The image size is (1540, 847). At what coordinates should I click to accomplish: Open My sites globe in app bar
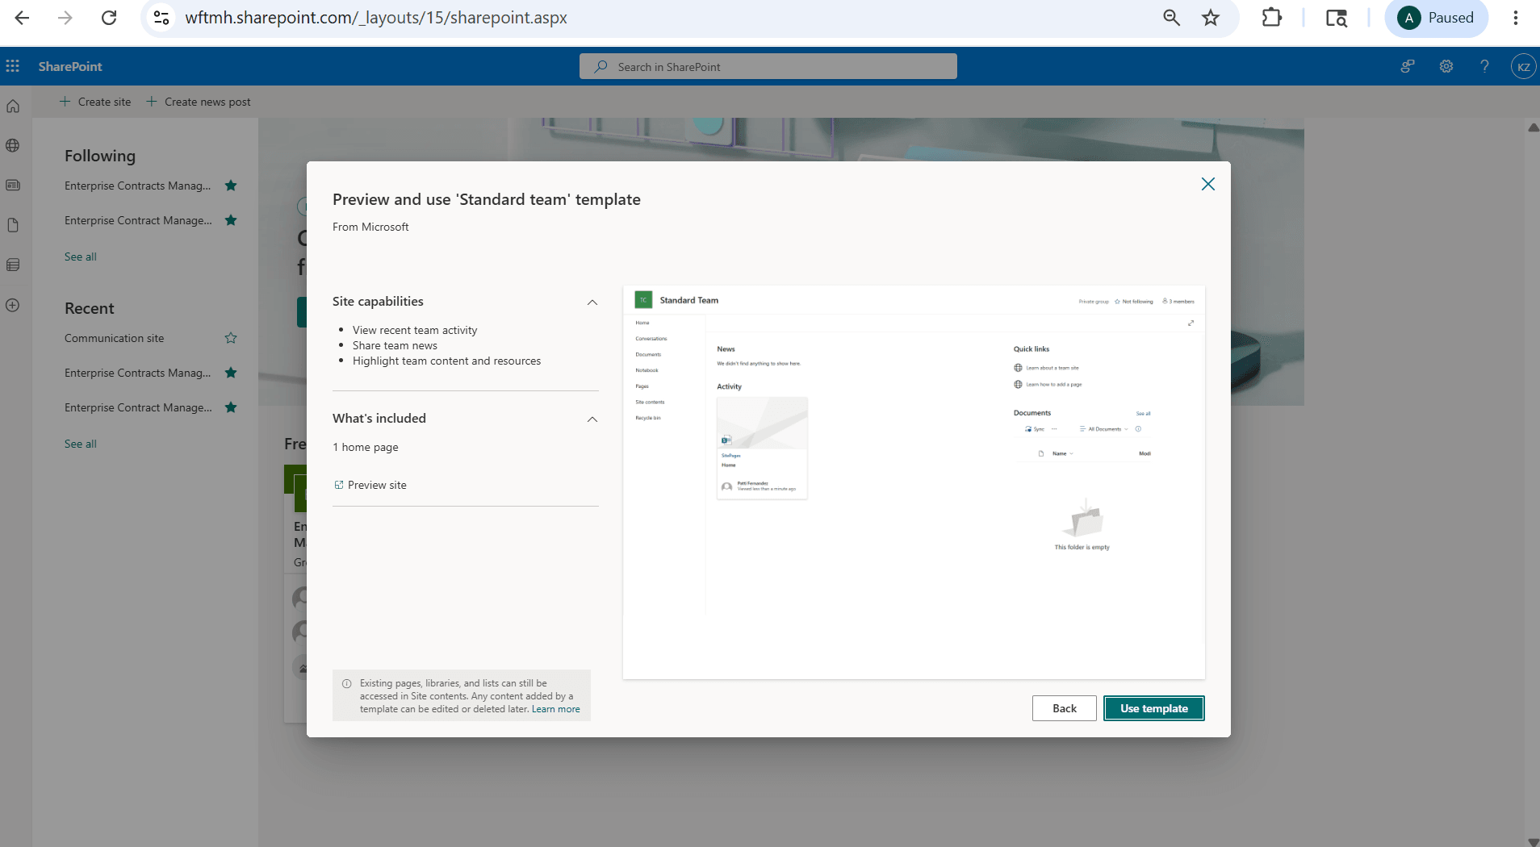tap(13, 145)
